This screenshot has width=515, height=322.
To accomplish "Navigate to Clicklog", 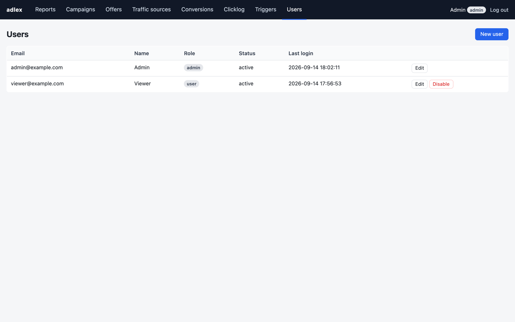I will pos(234,10).
